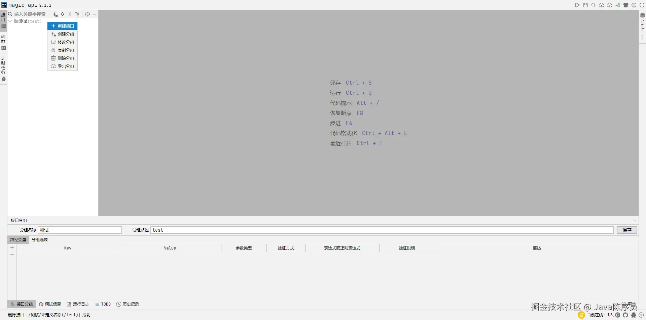Open global search magnifier in top toolbar
646x320 pixels.
pos(594,5)
